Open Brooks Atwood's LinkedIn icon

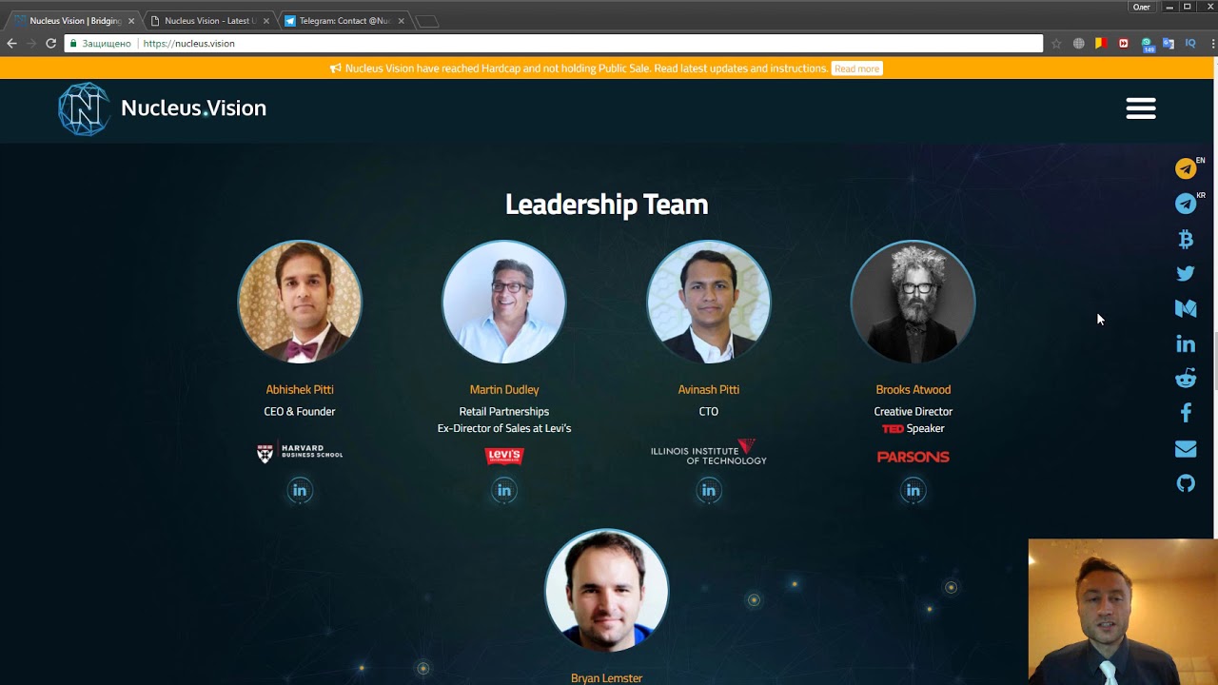tap(913, 491)
